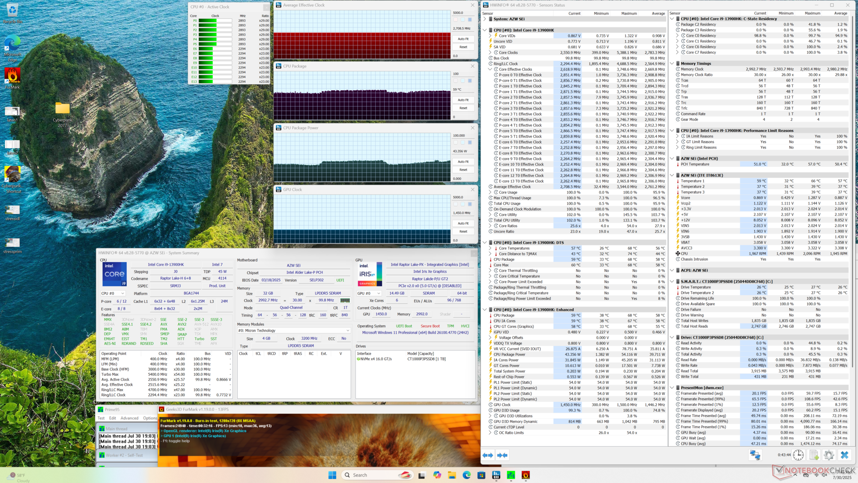Screen dimensions: 858x483
Task: Collapse the System: AZW SEi sensor group
Action: click(x=484, y=19)
